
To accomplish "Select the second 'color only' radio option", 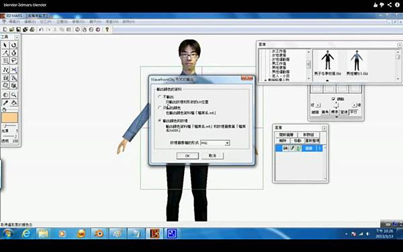I will coord(160,108).
